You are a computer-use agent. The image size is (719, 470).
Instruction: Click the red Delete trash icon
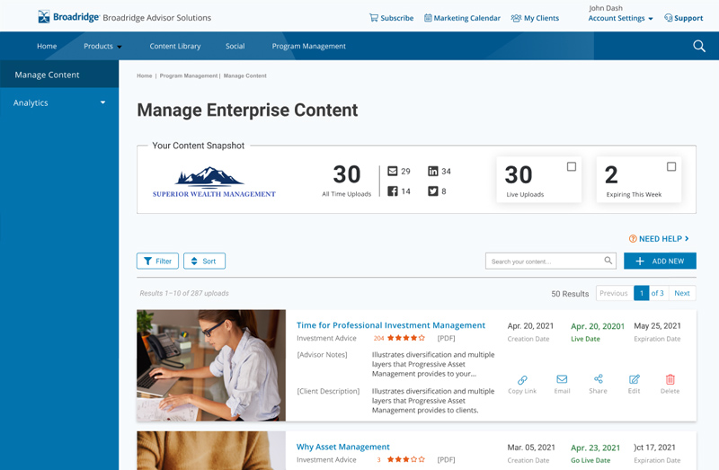coord(670,380)
